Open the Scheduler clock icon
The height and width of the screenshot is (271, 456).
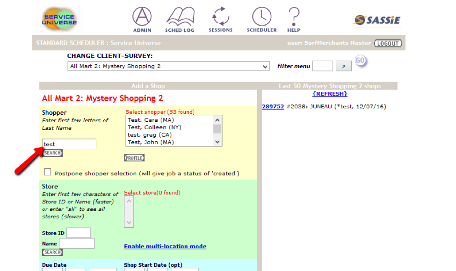coord(262,20)
